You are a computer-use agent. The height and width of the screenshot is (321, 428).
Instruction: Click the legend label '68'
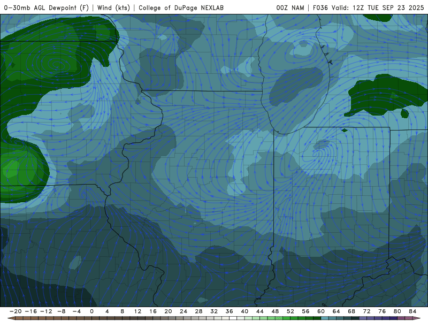351,311
